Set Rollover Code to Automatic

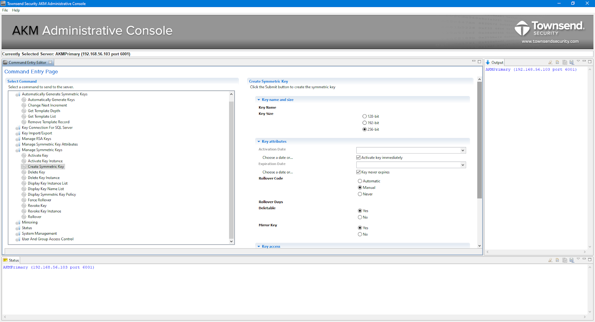[360, 181]
